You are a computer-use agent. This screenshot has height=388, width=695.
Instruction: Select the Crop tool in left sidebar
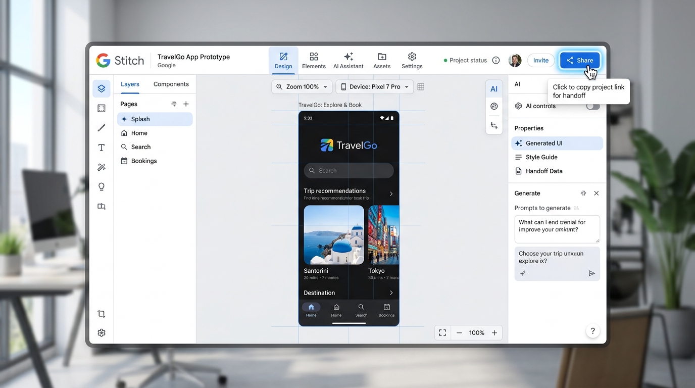pos(102,314)
